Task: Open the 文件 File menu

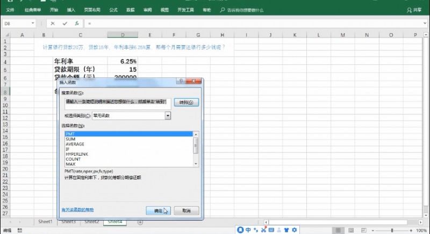Action: pyautogui.click(x=10, y=10)
